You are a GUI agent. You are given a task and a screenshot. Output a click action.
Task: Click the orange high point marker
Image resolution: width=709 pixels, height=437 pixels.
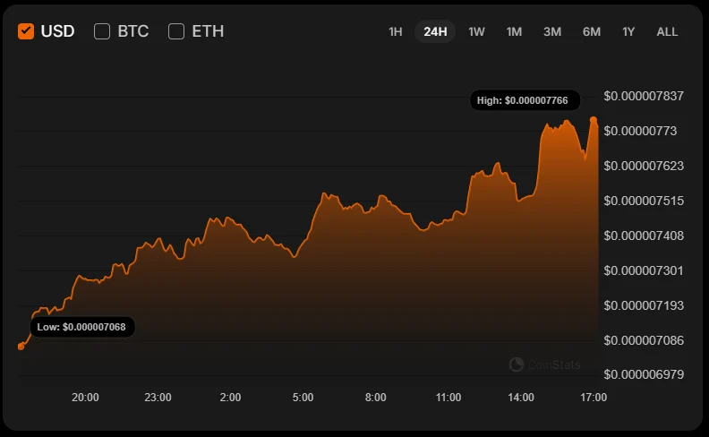594,120
